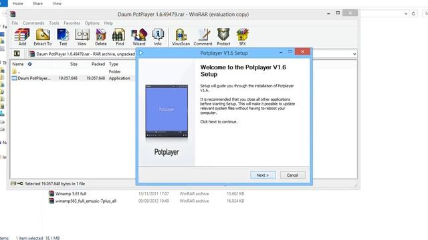The image size is (428, 240).
Task: Click the Protect archive icon
Action: coord(223,37)
